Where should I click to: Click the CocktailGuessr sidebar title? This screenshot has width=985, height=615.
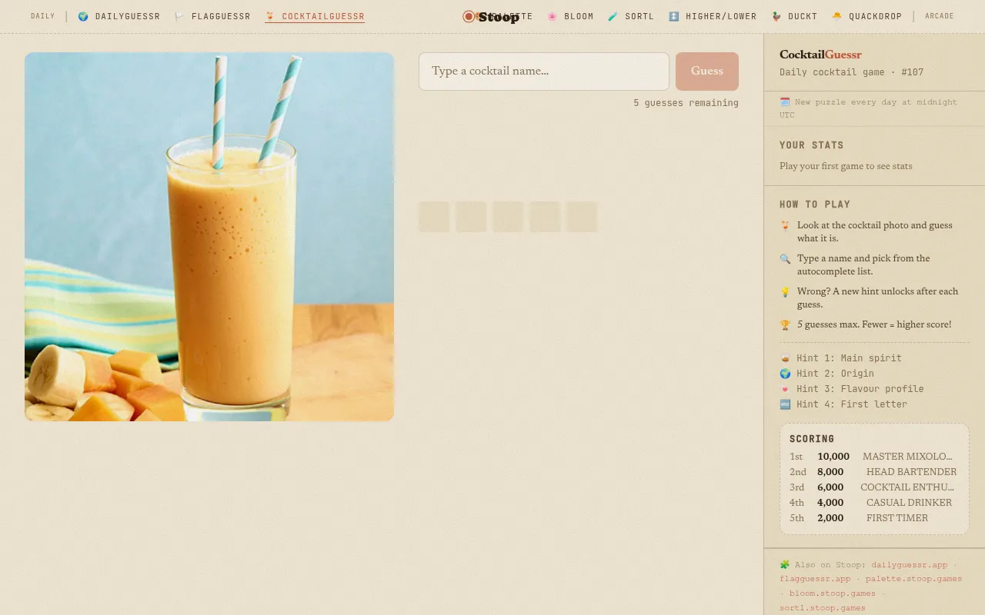(x=820, y=55)
